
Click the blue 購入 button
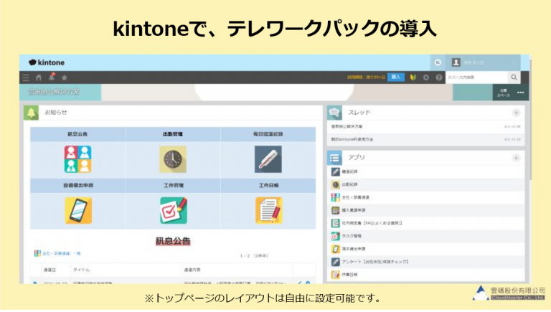pos(395,77)
